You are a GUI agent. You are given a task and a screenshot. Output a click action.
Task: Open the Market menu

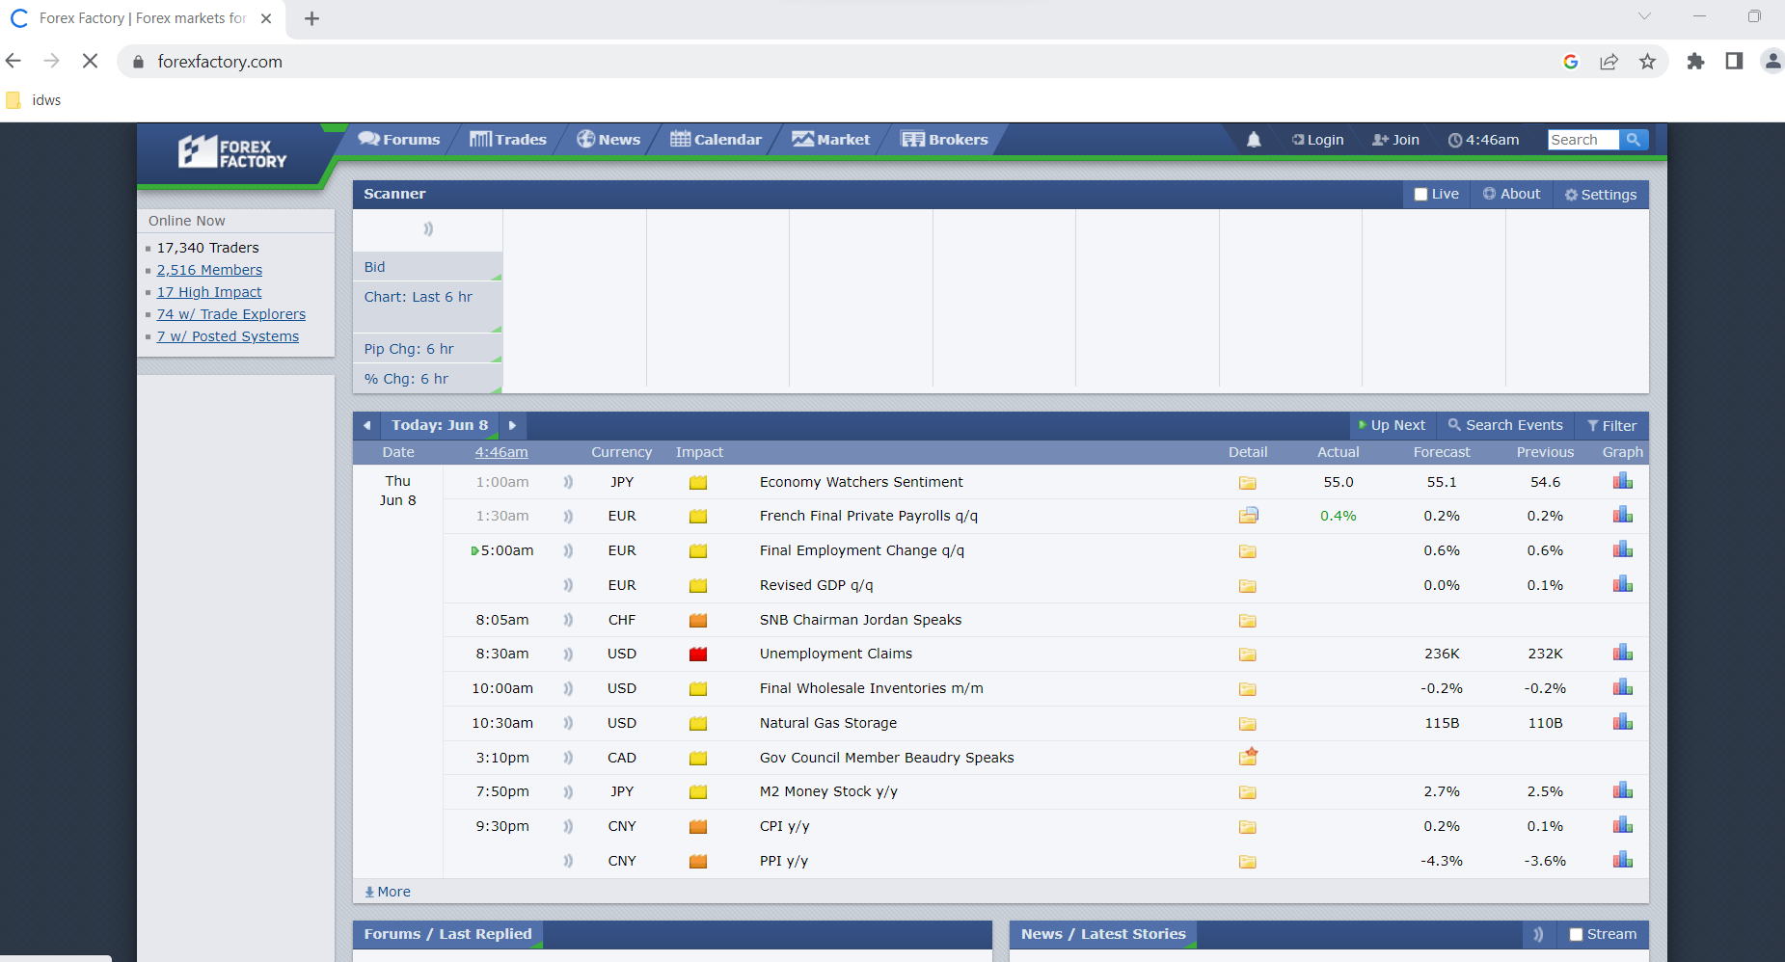pyautogui.click(x=831, y=139)
